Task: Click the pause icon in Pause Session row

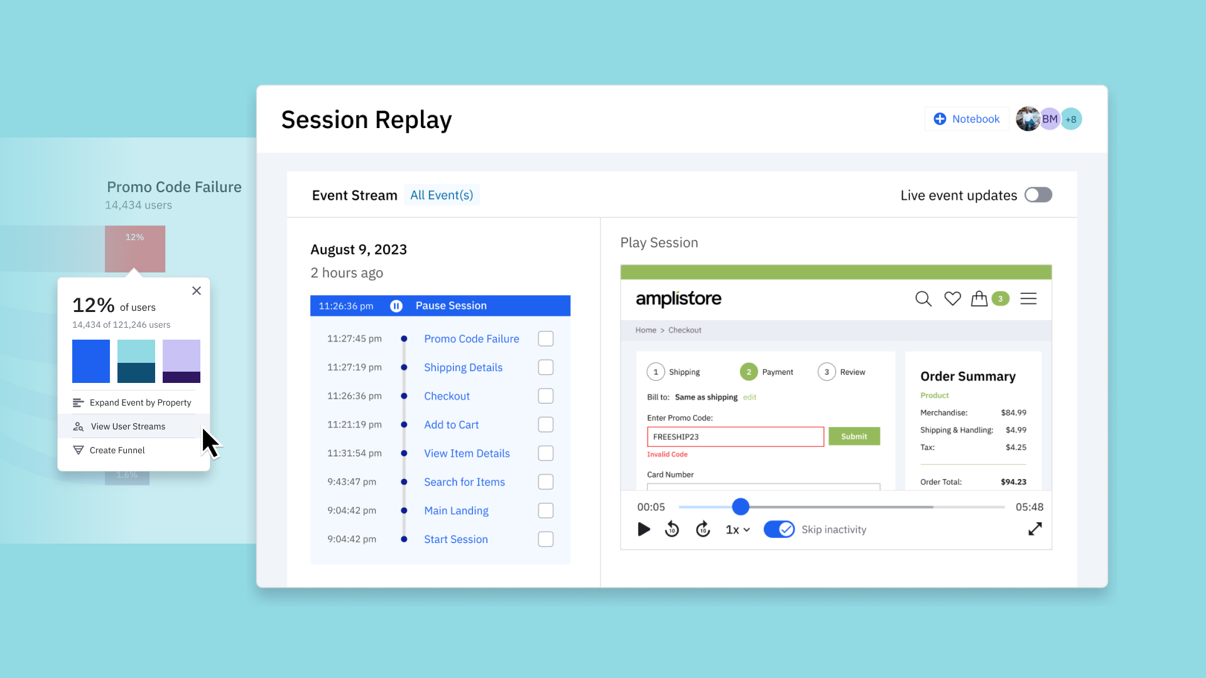Action: coord(396,306)
